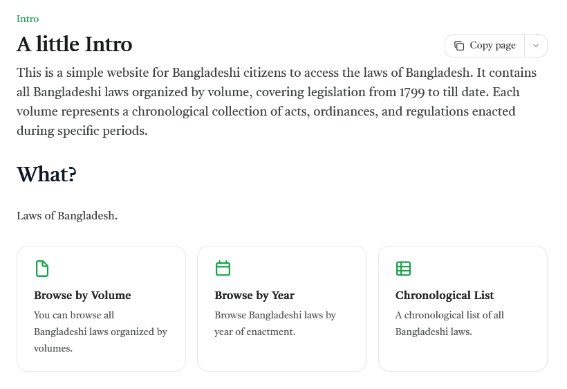567x389 pixels.
Task: Click the document icon on Browse by Volume card
Action: [42, 269]
